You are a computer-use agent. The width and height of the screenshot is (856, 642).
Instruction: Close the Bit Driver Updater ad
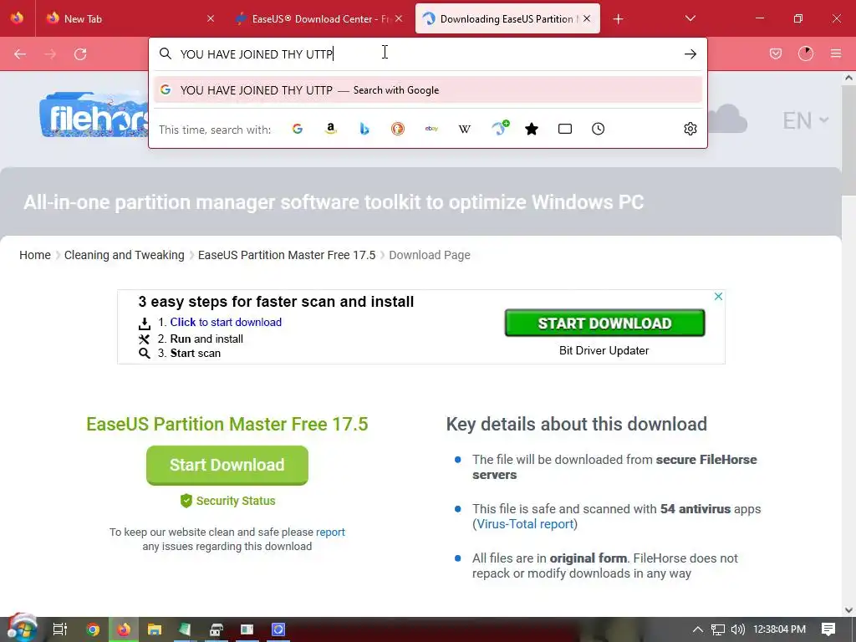click(x=718, y=296)
